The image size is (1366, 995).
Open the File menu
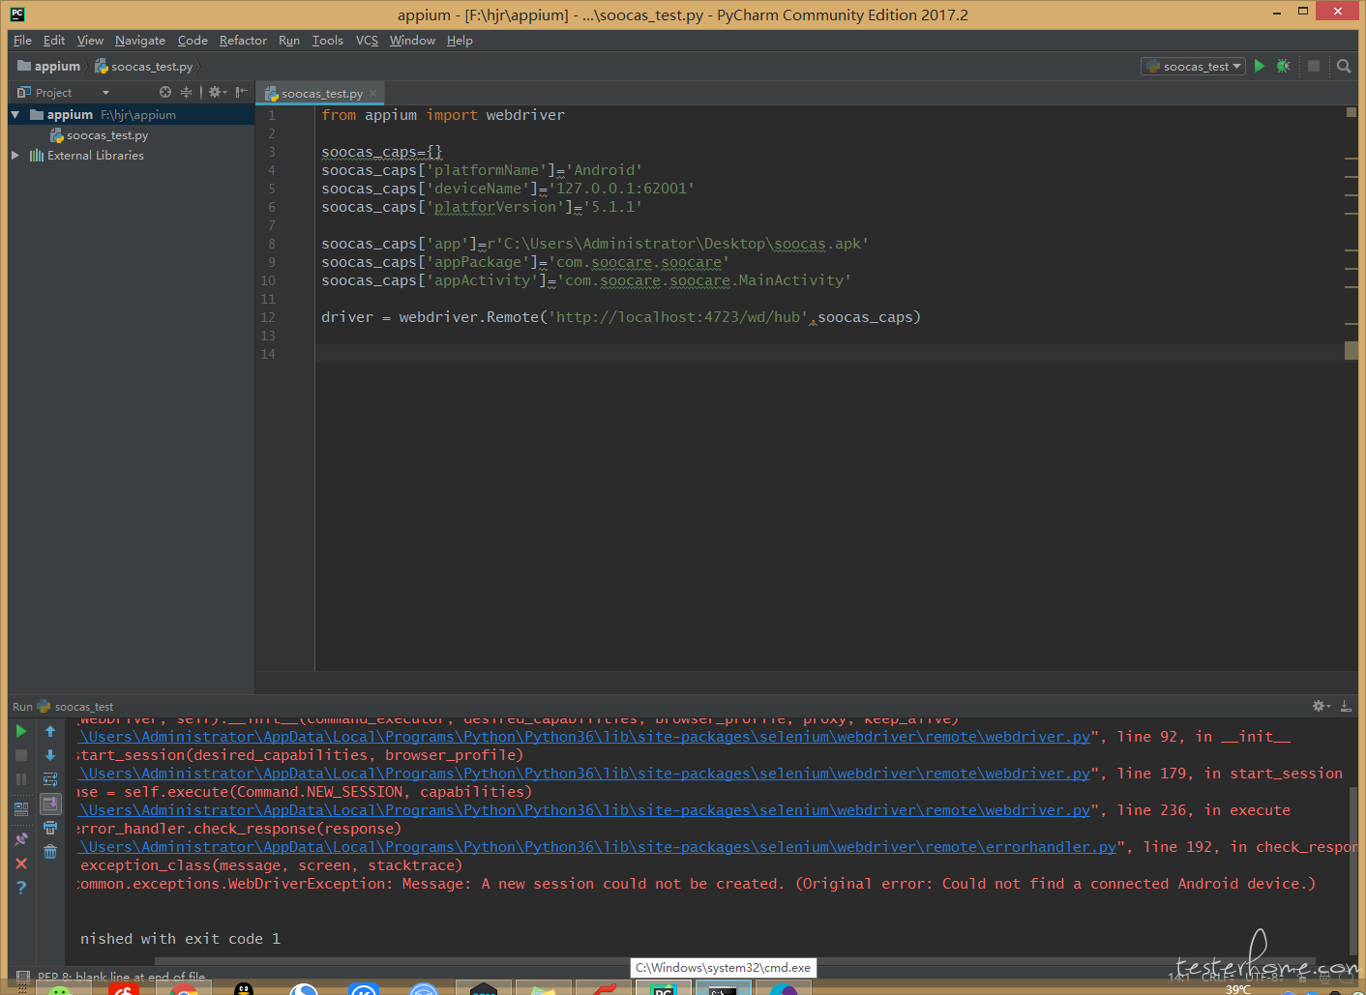22,40
